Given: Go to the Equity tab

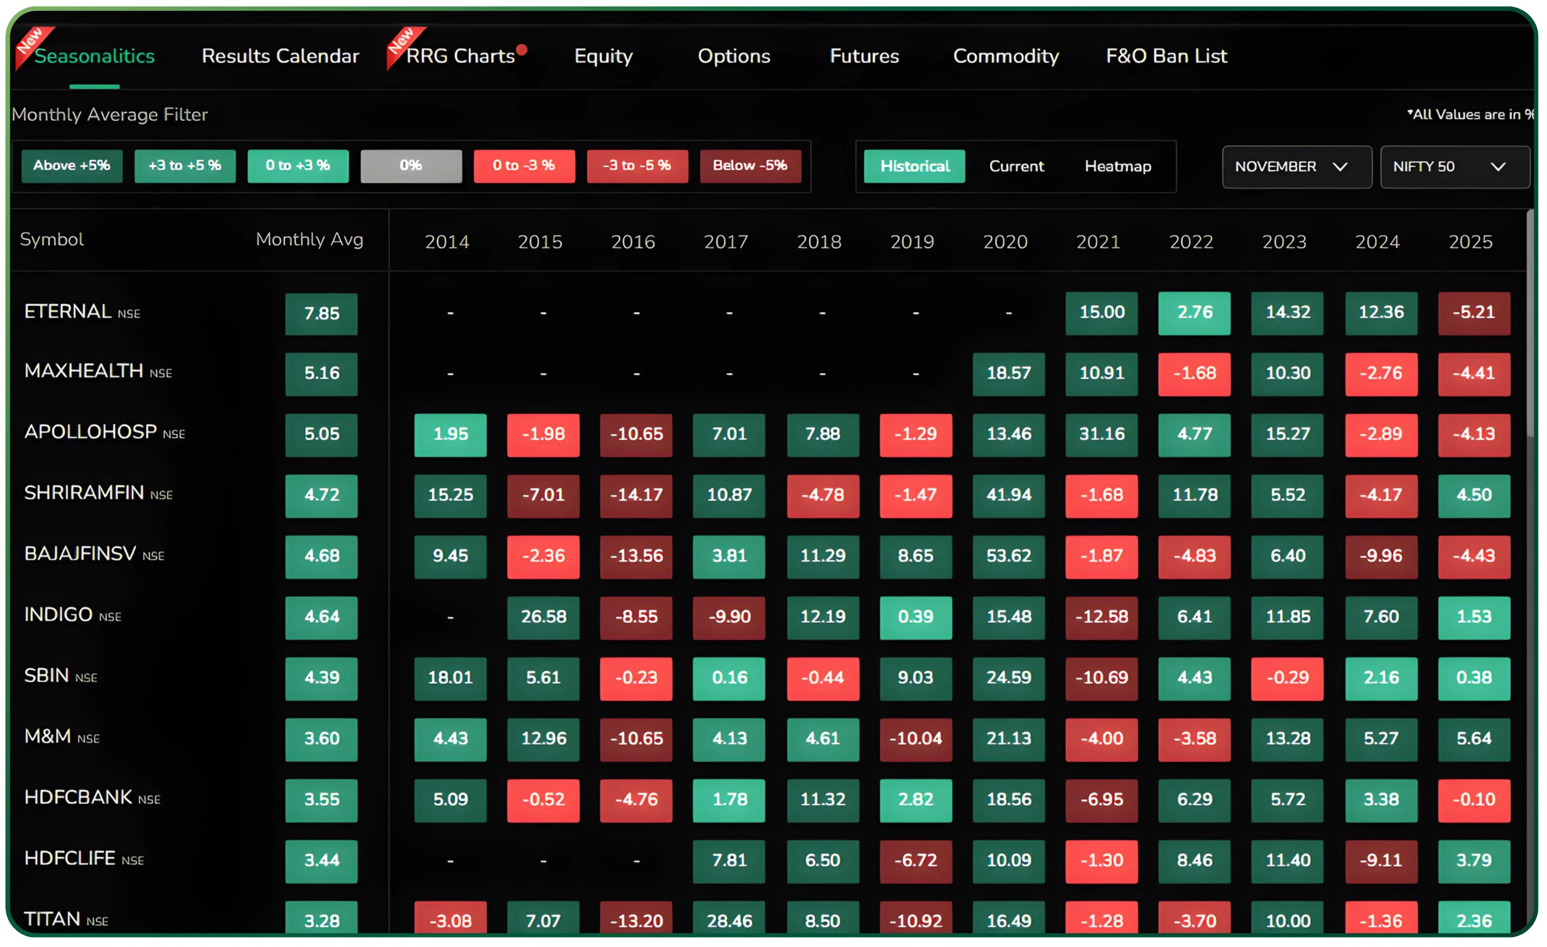Looking at the screenshot, I should coord(602,56).
